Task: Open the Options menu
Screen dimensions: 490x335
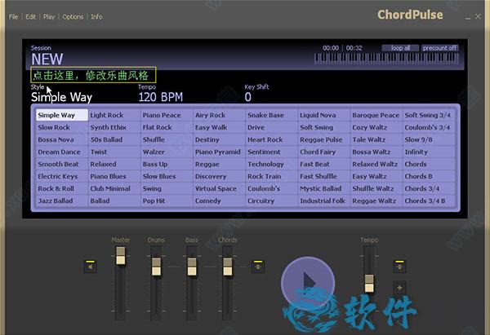Action: click(73, 16)
